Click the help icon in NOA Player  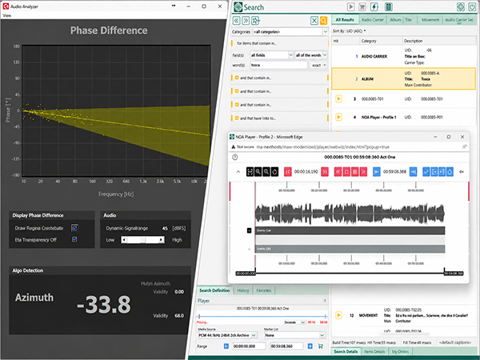click(234, 157)
